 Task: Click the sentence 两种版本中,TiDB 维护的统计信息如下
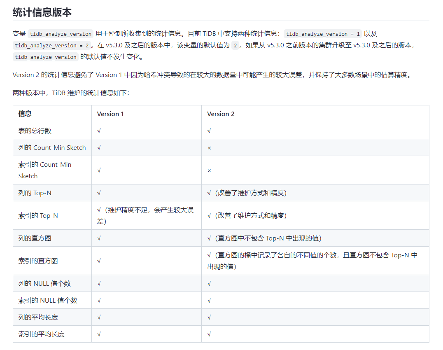point(71,93)
